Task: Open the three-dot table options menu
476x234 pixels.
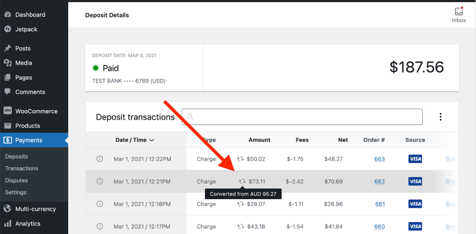Action: click(x=440, y=116)
